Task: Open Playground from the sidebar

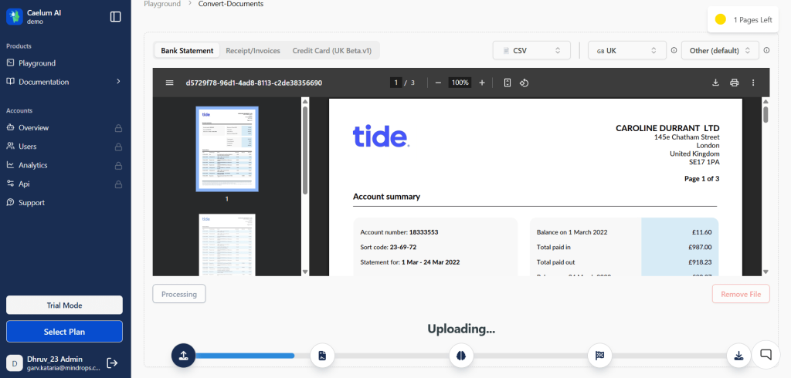Action: click(x=37, y=63)
